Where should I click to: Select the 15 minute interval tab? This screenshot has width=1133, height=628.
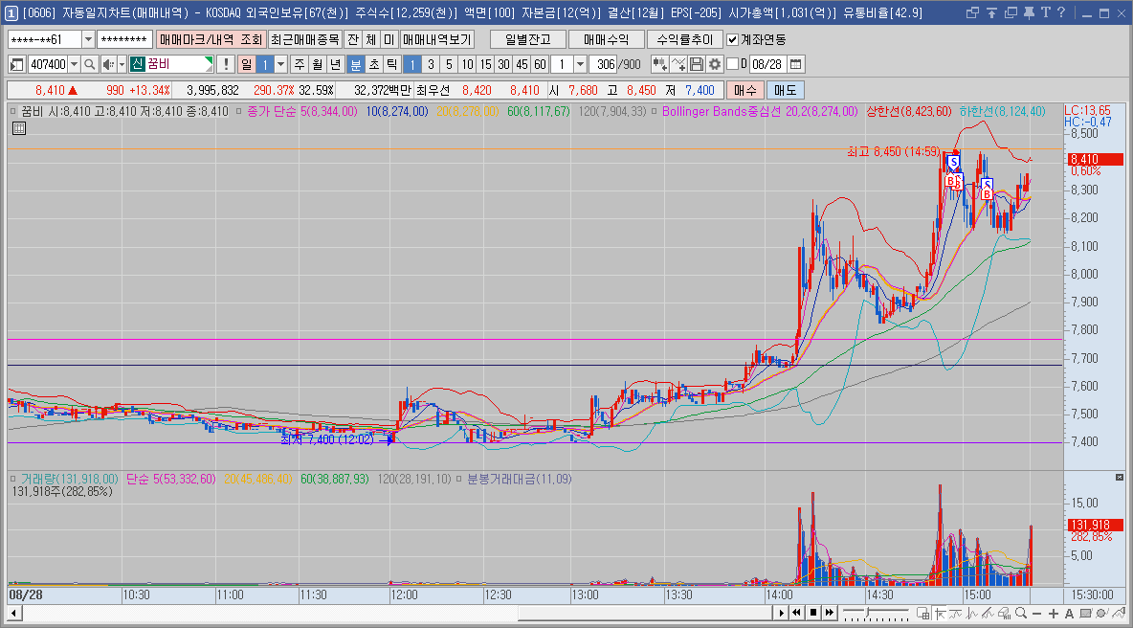point(485,64)
